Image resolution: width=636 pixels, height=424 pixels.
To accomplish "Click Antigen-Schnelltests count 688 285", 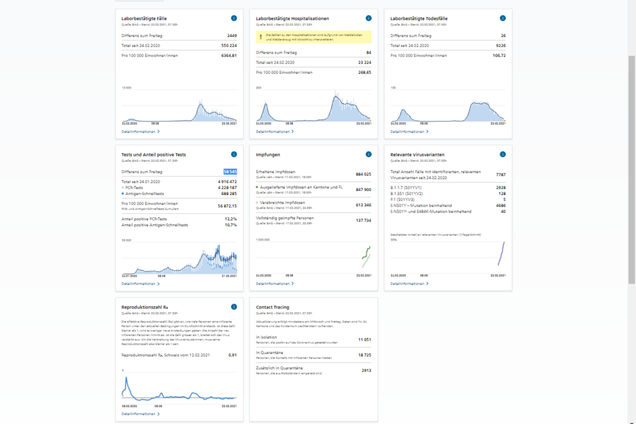I will [229, 193].
